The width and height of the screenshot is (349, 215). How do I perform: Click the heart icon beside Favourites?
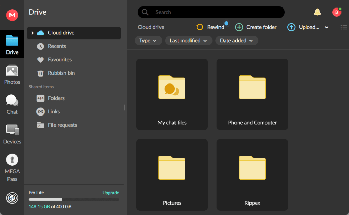click(x=41, y=60)
